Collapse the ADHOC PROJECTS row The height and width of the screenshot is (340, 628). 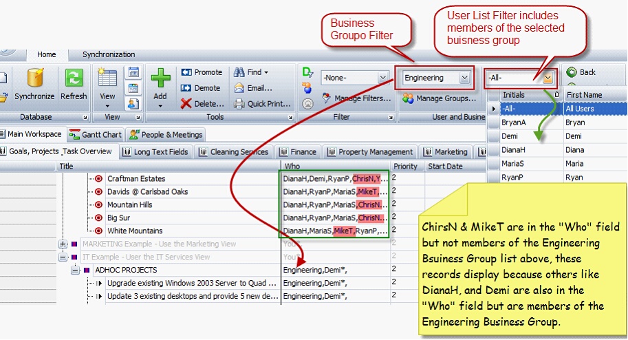click(x=75, y=270)
